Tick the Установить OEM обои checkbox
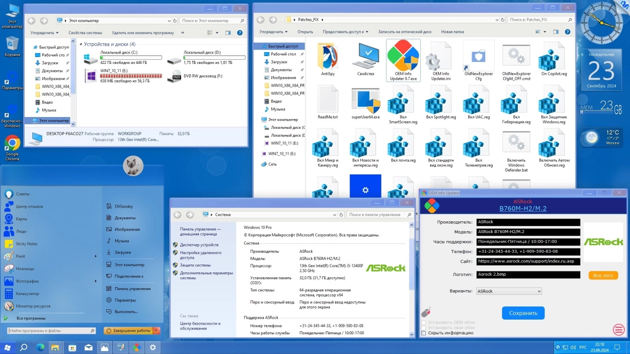This screenshot has width=630, height=354. pos(423,322)
